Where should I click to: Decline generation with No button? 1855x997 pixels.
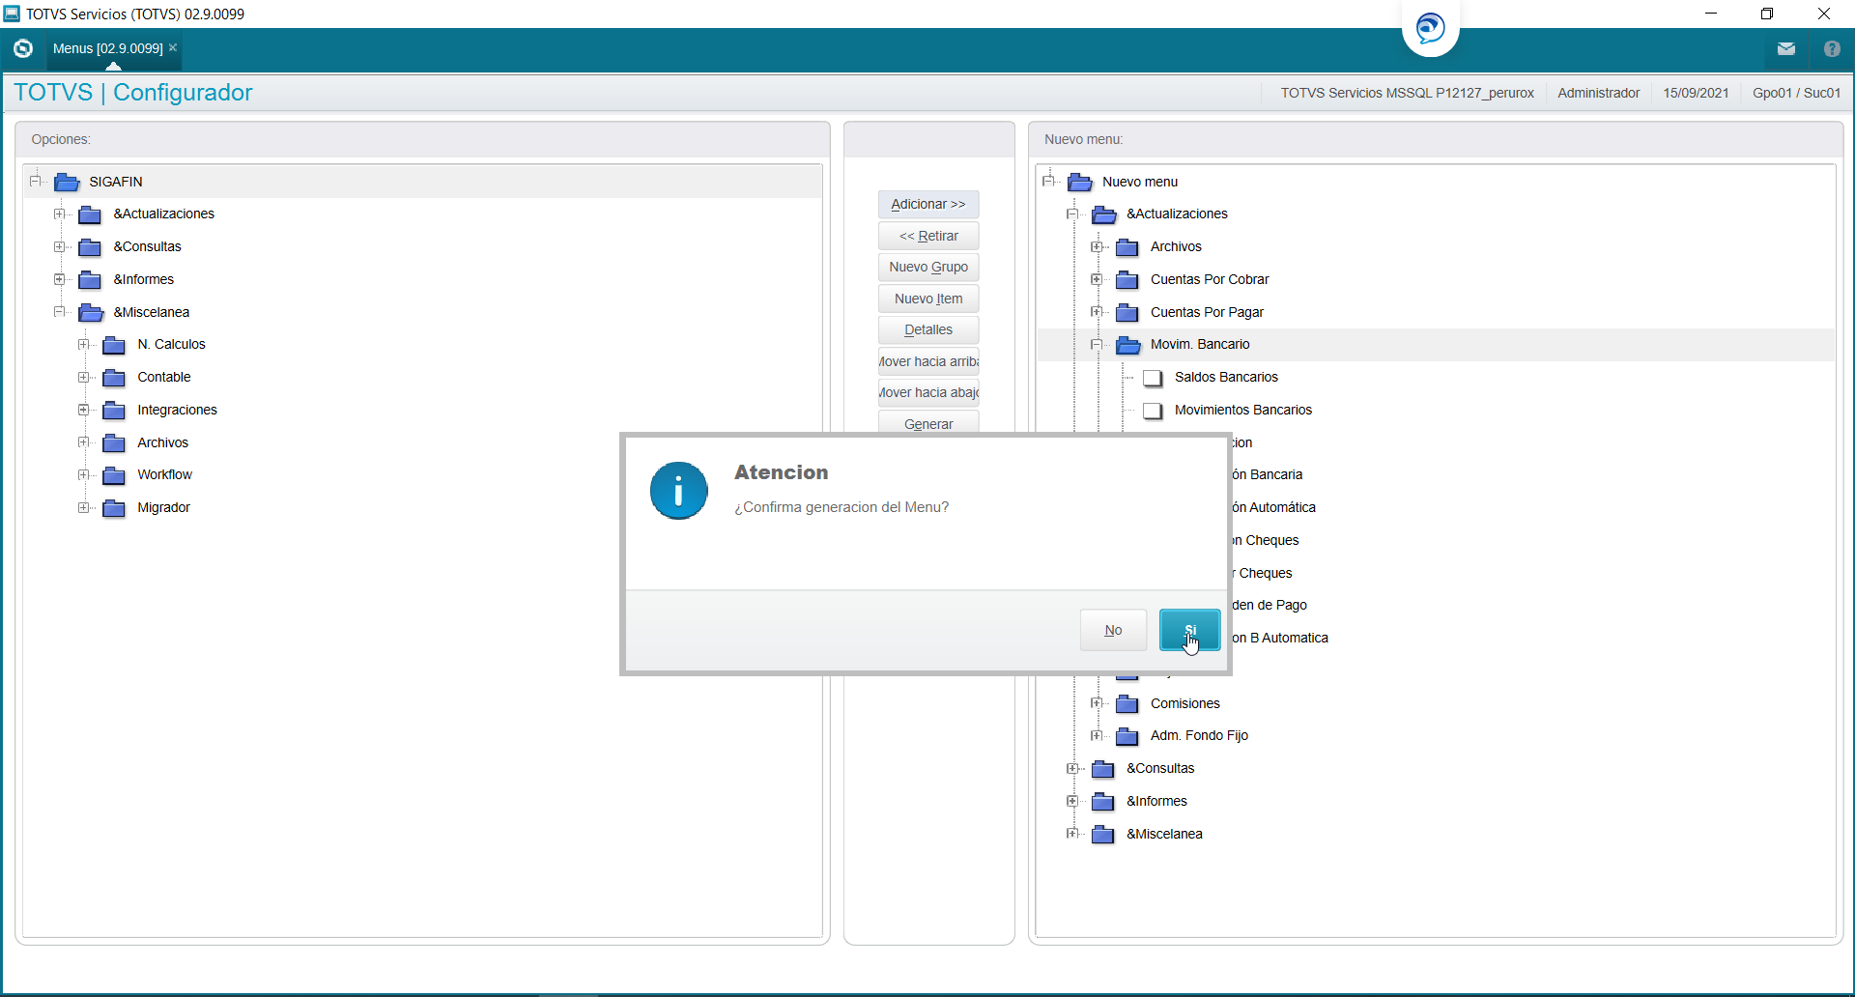tap(1113, 630)
